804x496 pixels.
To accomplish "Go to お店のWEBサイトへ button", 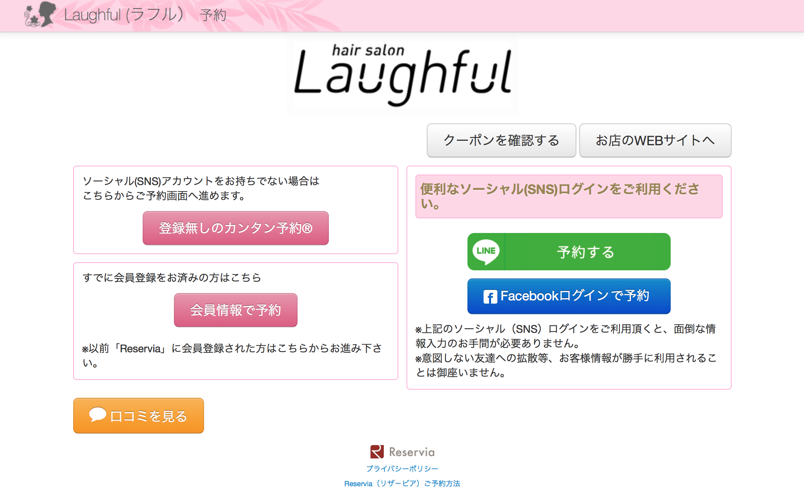I will tap(655, 140).
